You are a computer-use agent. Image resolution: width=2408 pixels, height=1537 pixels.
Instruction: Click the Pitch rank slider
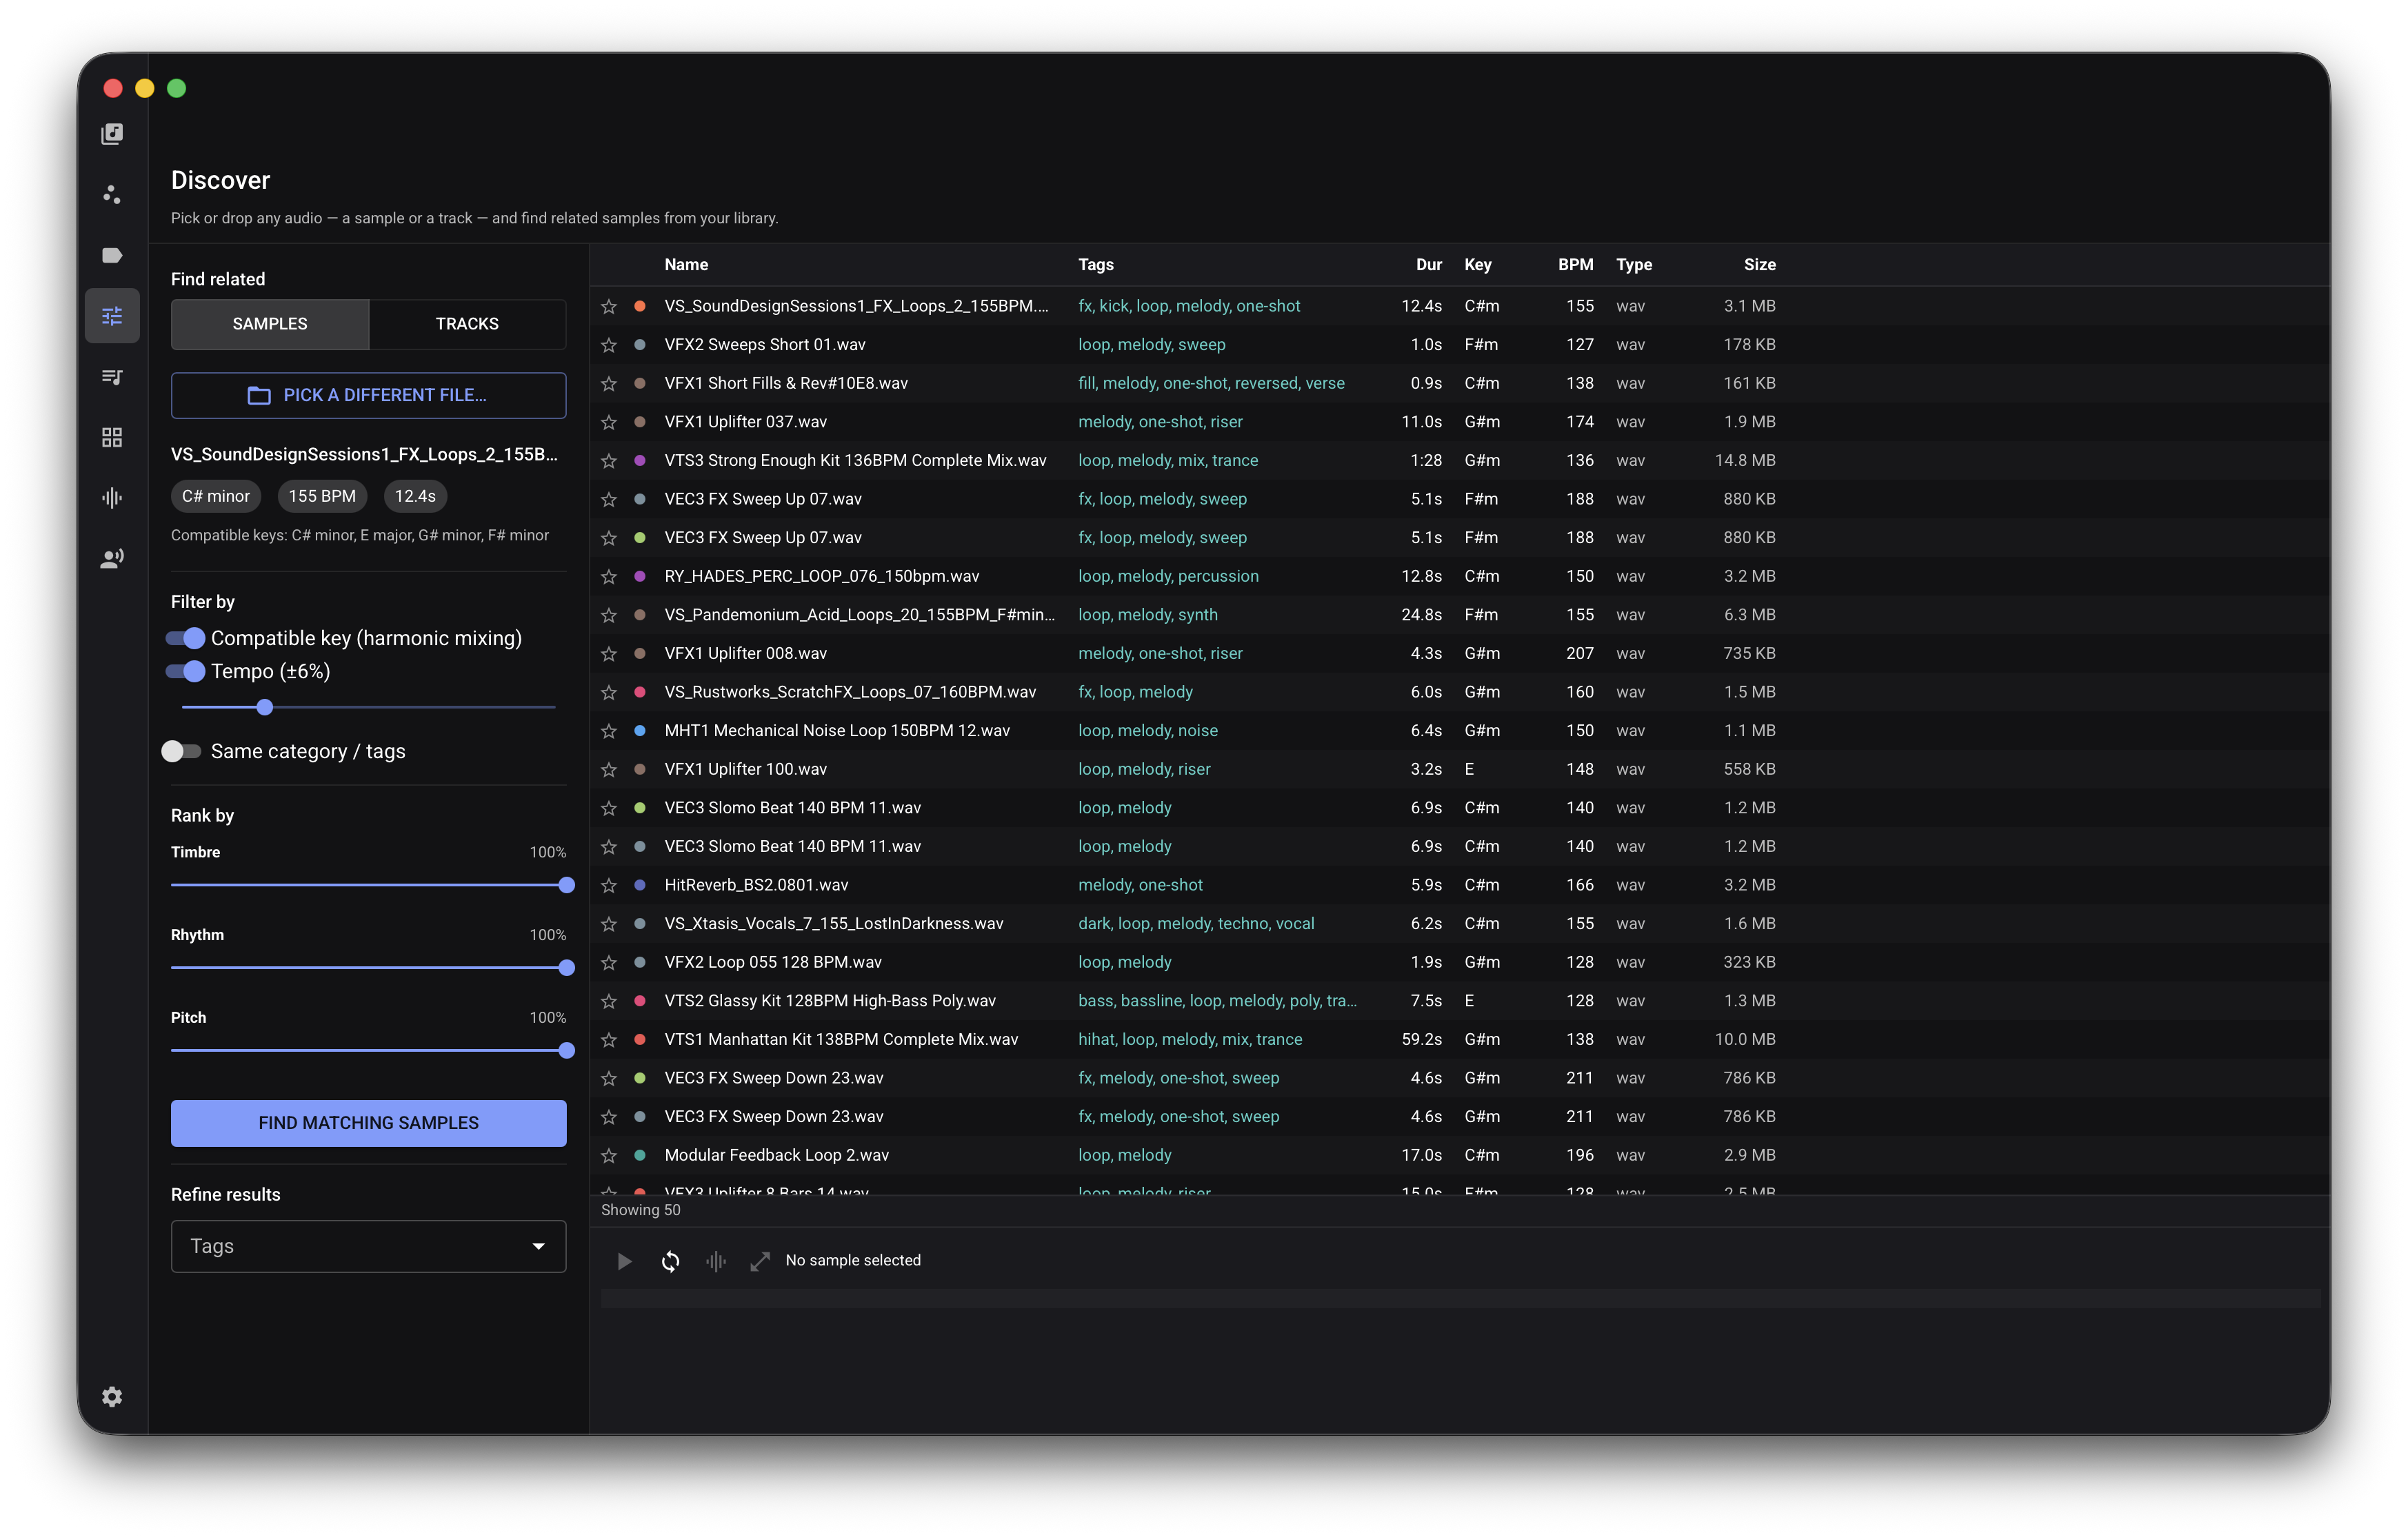pyautogui.click(x=368, y=1050)
